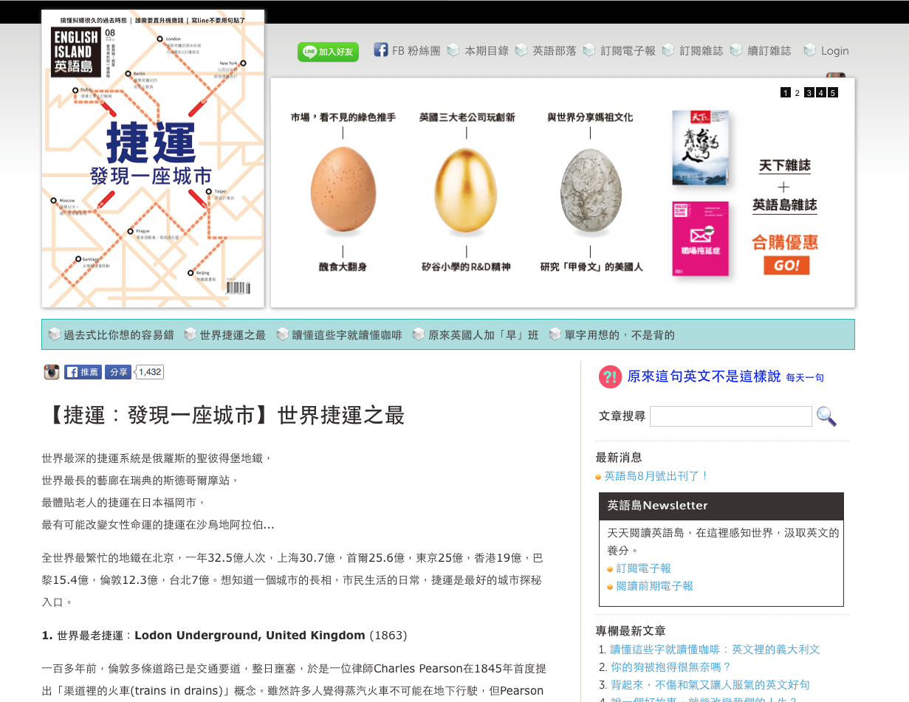909x702 pixels.
Task: Click the 訂閱電子報 newsletter link
Action: pos(643,568)
